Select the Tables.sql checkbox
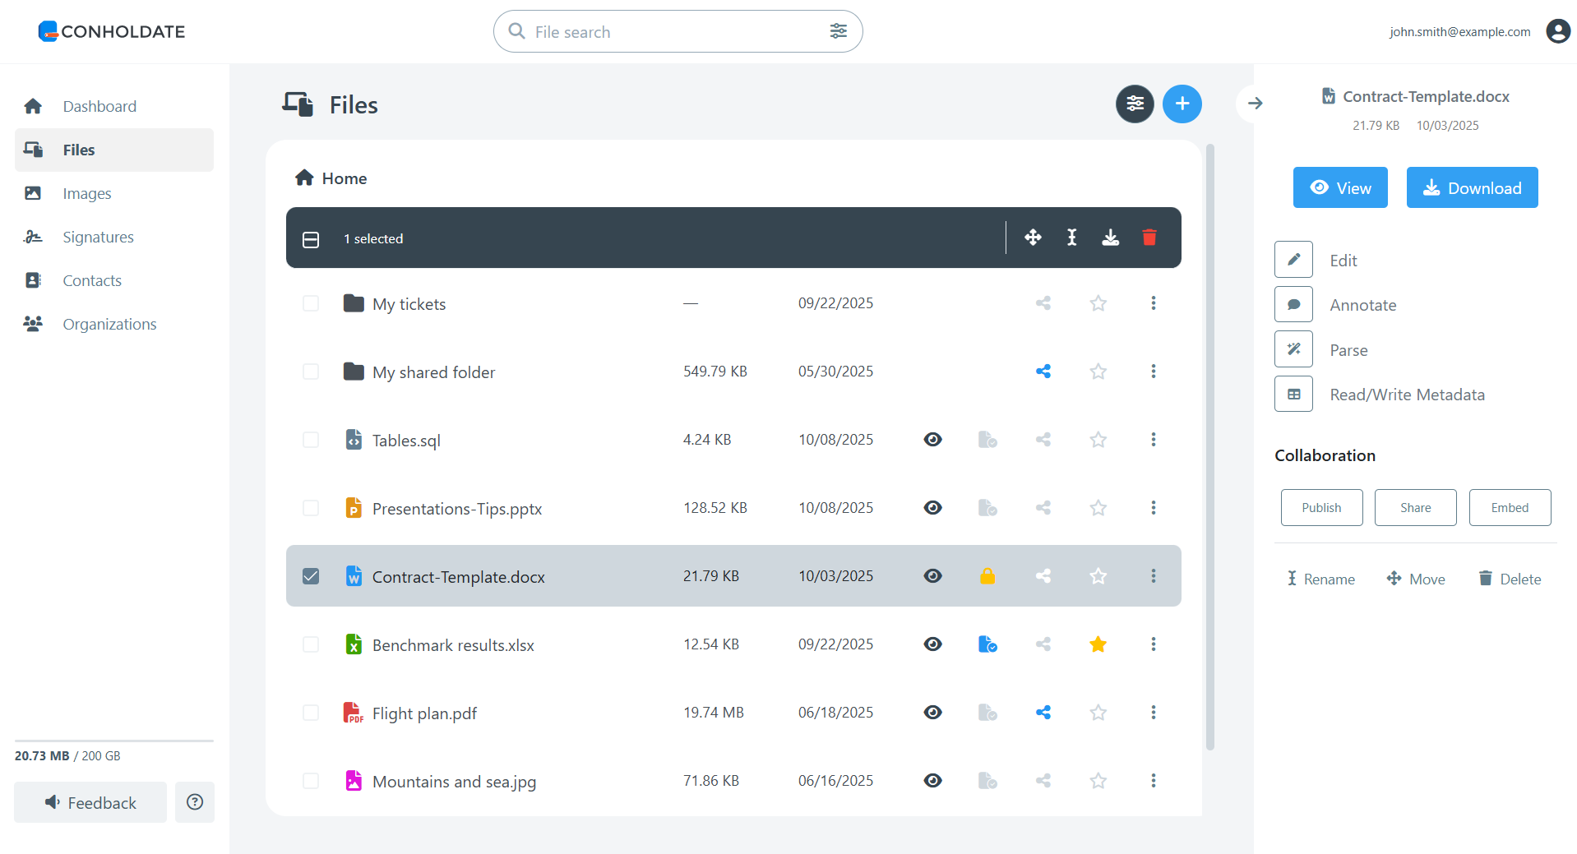Screen dimensions: 1577x854 pos(311,440)
